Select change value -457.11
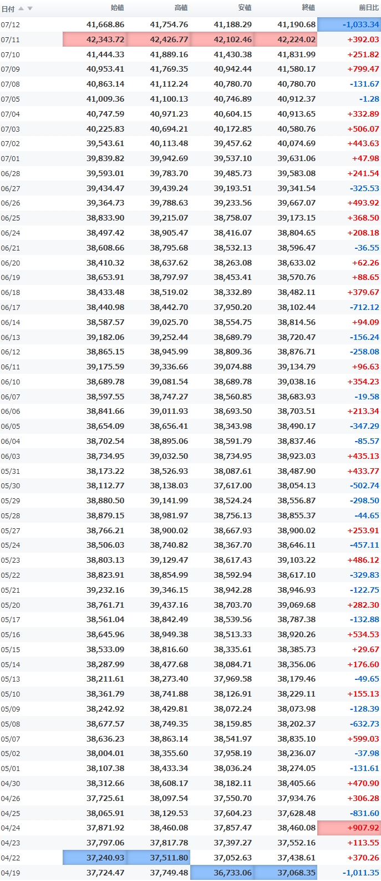This screenshot has width=381, height=881. click(x=364, y=545)
